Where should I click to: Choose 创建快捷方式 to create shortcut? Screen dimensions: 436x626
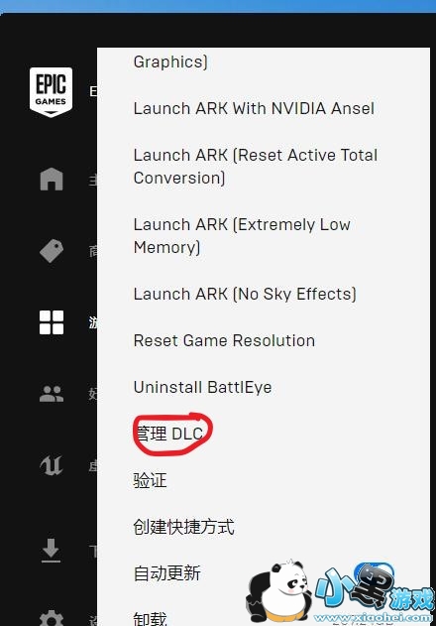(184, 527)
